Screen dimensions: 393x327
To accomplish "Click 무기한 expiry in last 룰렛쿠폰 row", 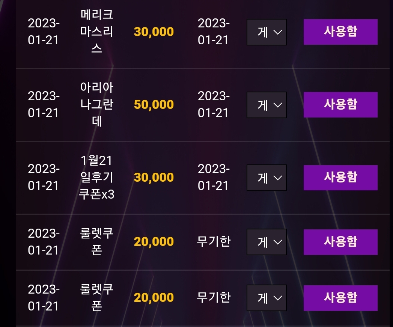I will [x=214, y=297].
